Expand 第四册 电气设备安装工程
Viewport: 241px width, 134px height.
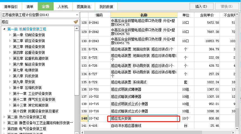coord(4,128)
